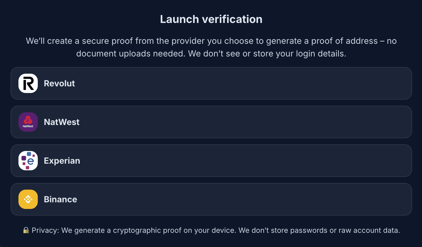Click the yellow Binance logo icon
The image size is (422, 247).
(28, 199)
